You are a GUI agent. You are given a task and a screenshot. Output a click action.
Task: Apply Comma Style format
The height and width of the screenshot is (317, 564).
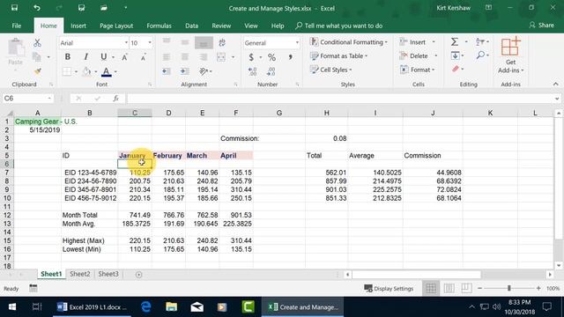pos(290,57)
